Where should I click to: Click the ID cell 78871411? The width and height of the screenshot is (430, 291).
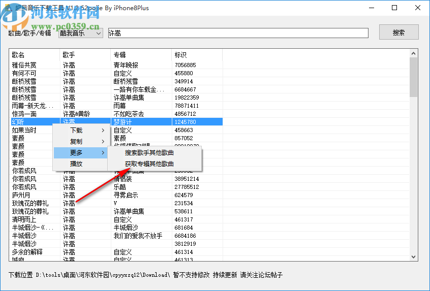click(187, 106)
